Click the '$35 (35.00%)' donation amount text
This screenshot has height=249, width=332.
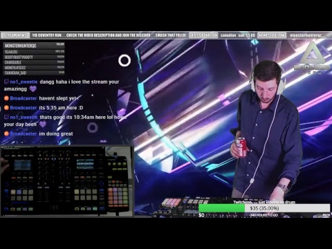(x=264, y=208)
